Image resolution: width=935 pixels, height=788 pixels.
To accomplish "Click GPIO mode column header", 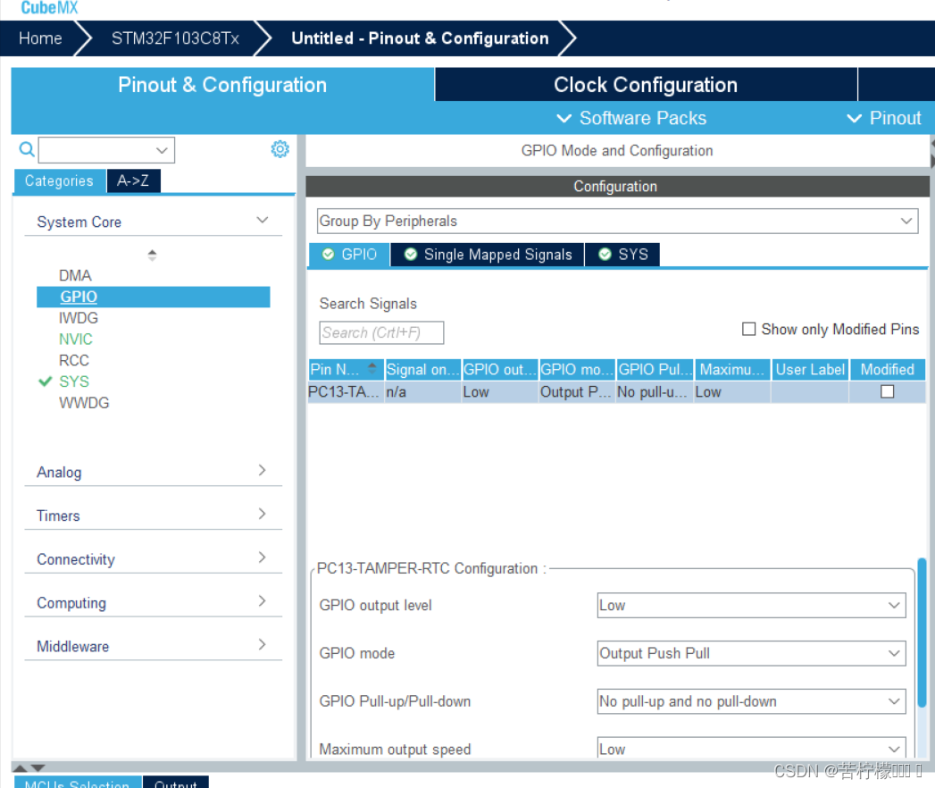I will (x=577, y=369).
